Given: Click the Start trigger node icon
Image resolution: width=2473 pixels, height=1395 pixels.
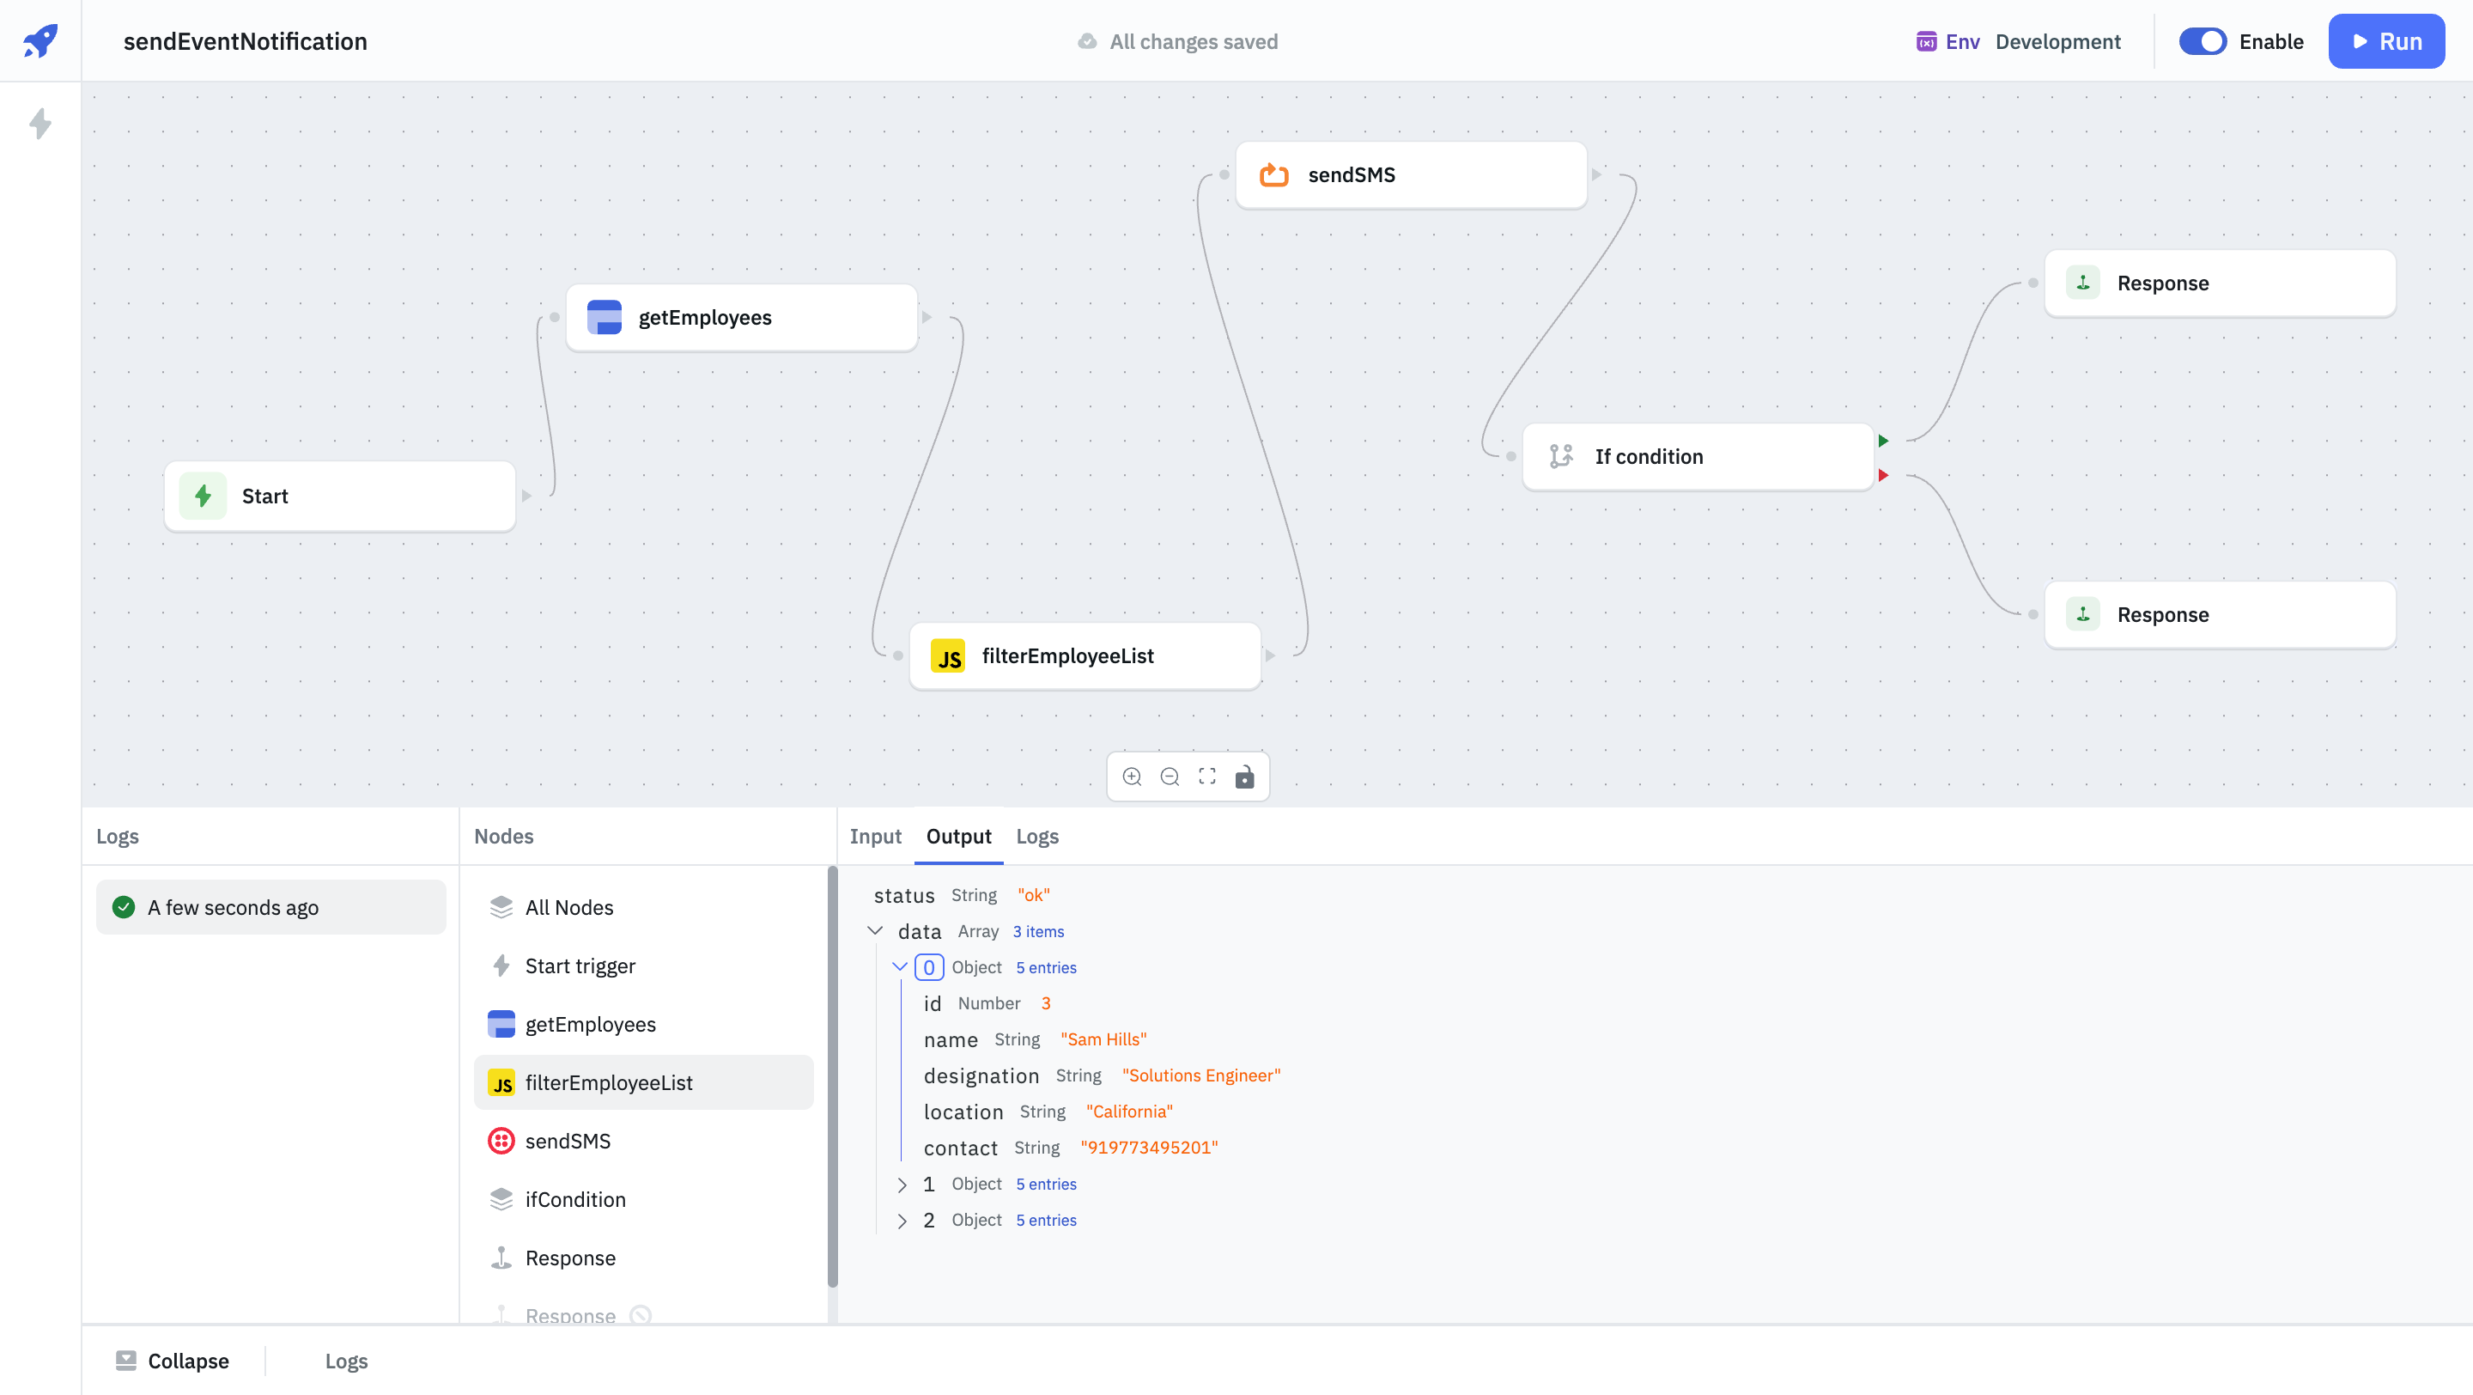Looking at the screenshot, I should coord(500,966).
